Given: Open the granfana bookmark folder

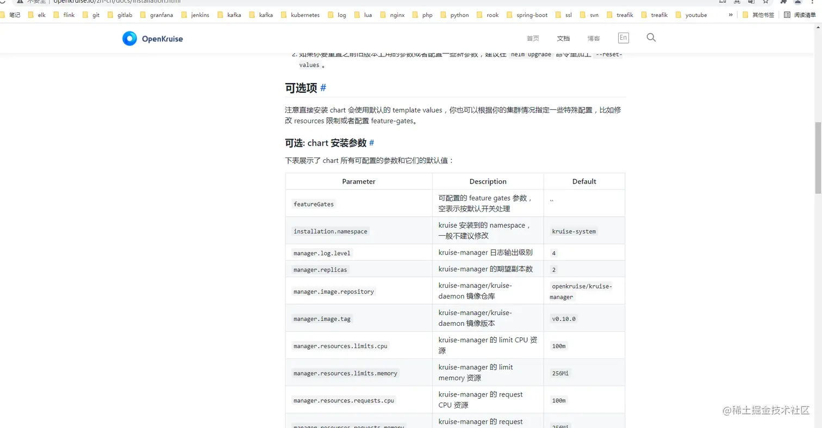Looking at the screenshot, I should pyautogui.click(x=156, y=15).
